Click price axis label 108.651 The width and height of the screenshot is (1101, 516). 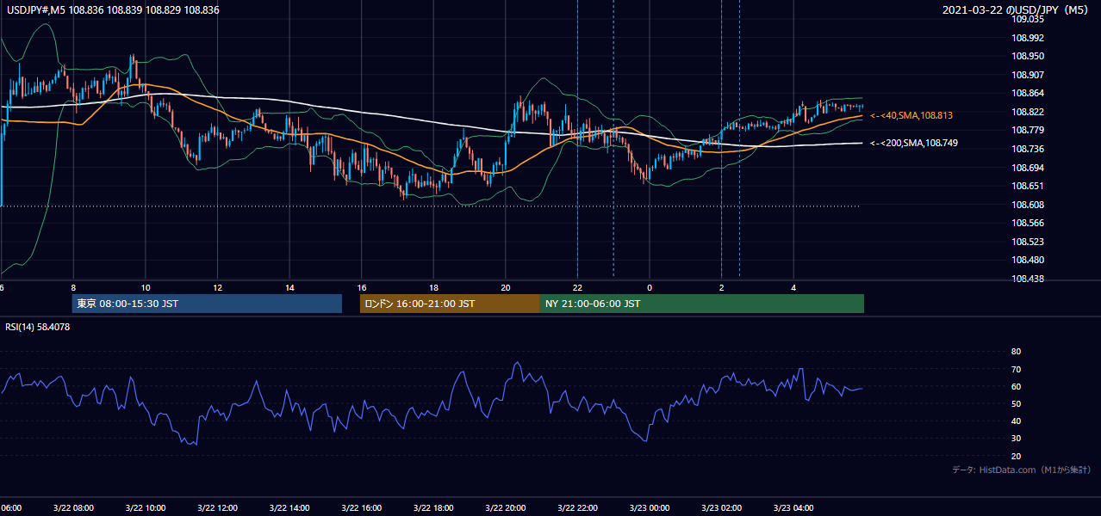1029,186
